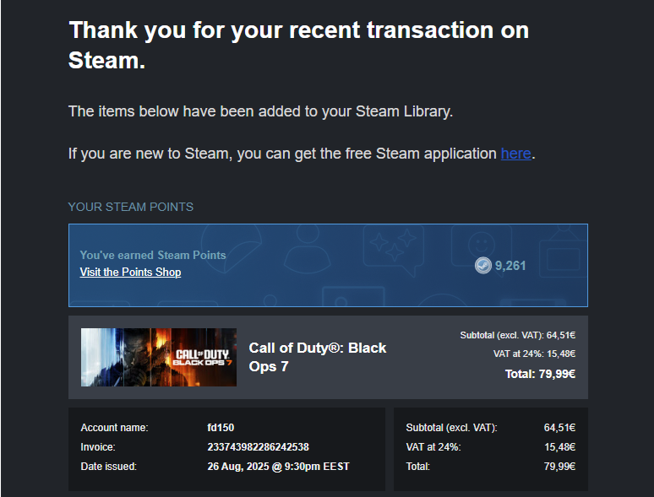Open the 'here' Steam application link
The height and width of the screenshot is (497, 654).
pos(516,154)
